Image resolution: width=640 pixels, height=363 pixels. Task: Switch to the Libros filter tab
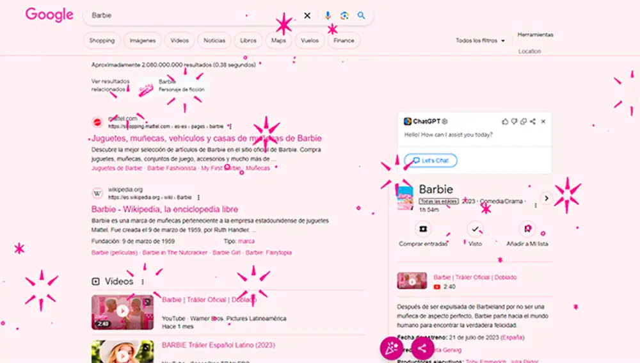[248, 40]
